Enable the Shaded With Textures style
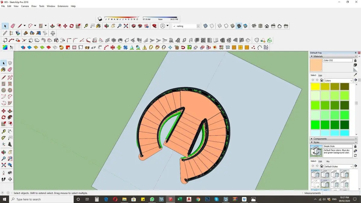The width and height of the screenshot is (361, 203). pos(239,26)
